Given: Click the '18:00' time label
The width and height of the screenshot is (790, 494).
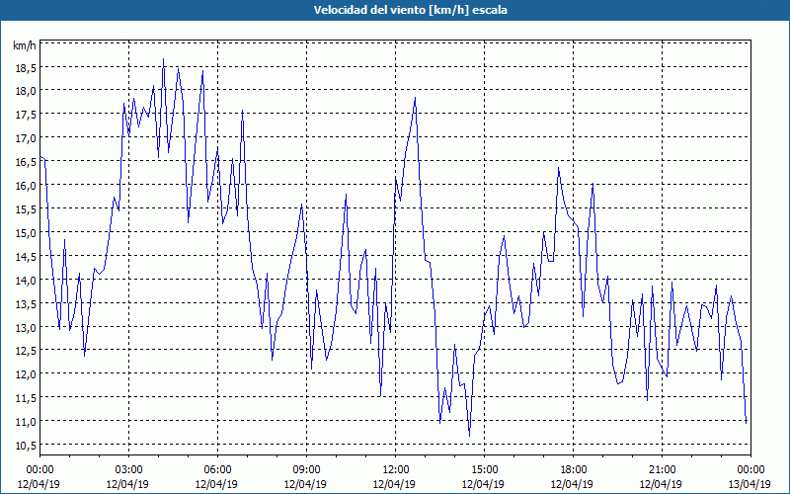Looking at the screenshot, I should (x=573, y=470).
